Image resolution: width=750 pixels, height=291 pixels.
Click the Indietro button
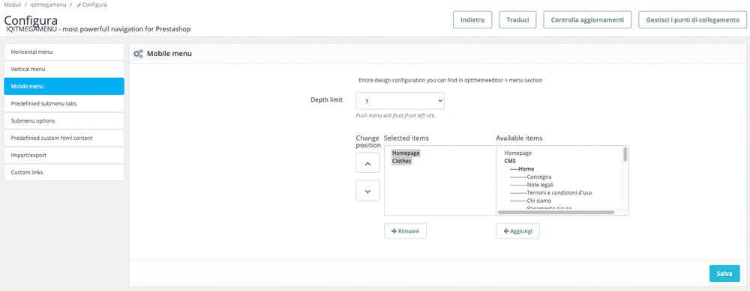pyautogui.click(x=472, y=20)
